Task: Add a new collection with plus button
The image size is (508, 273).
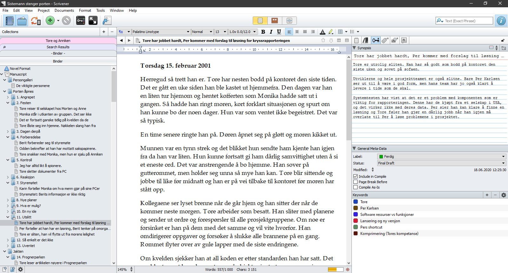Action: 104,32
